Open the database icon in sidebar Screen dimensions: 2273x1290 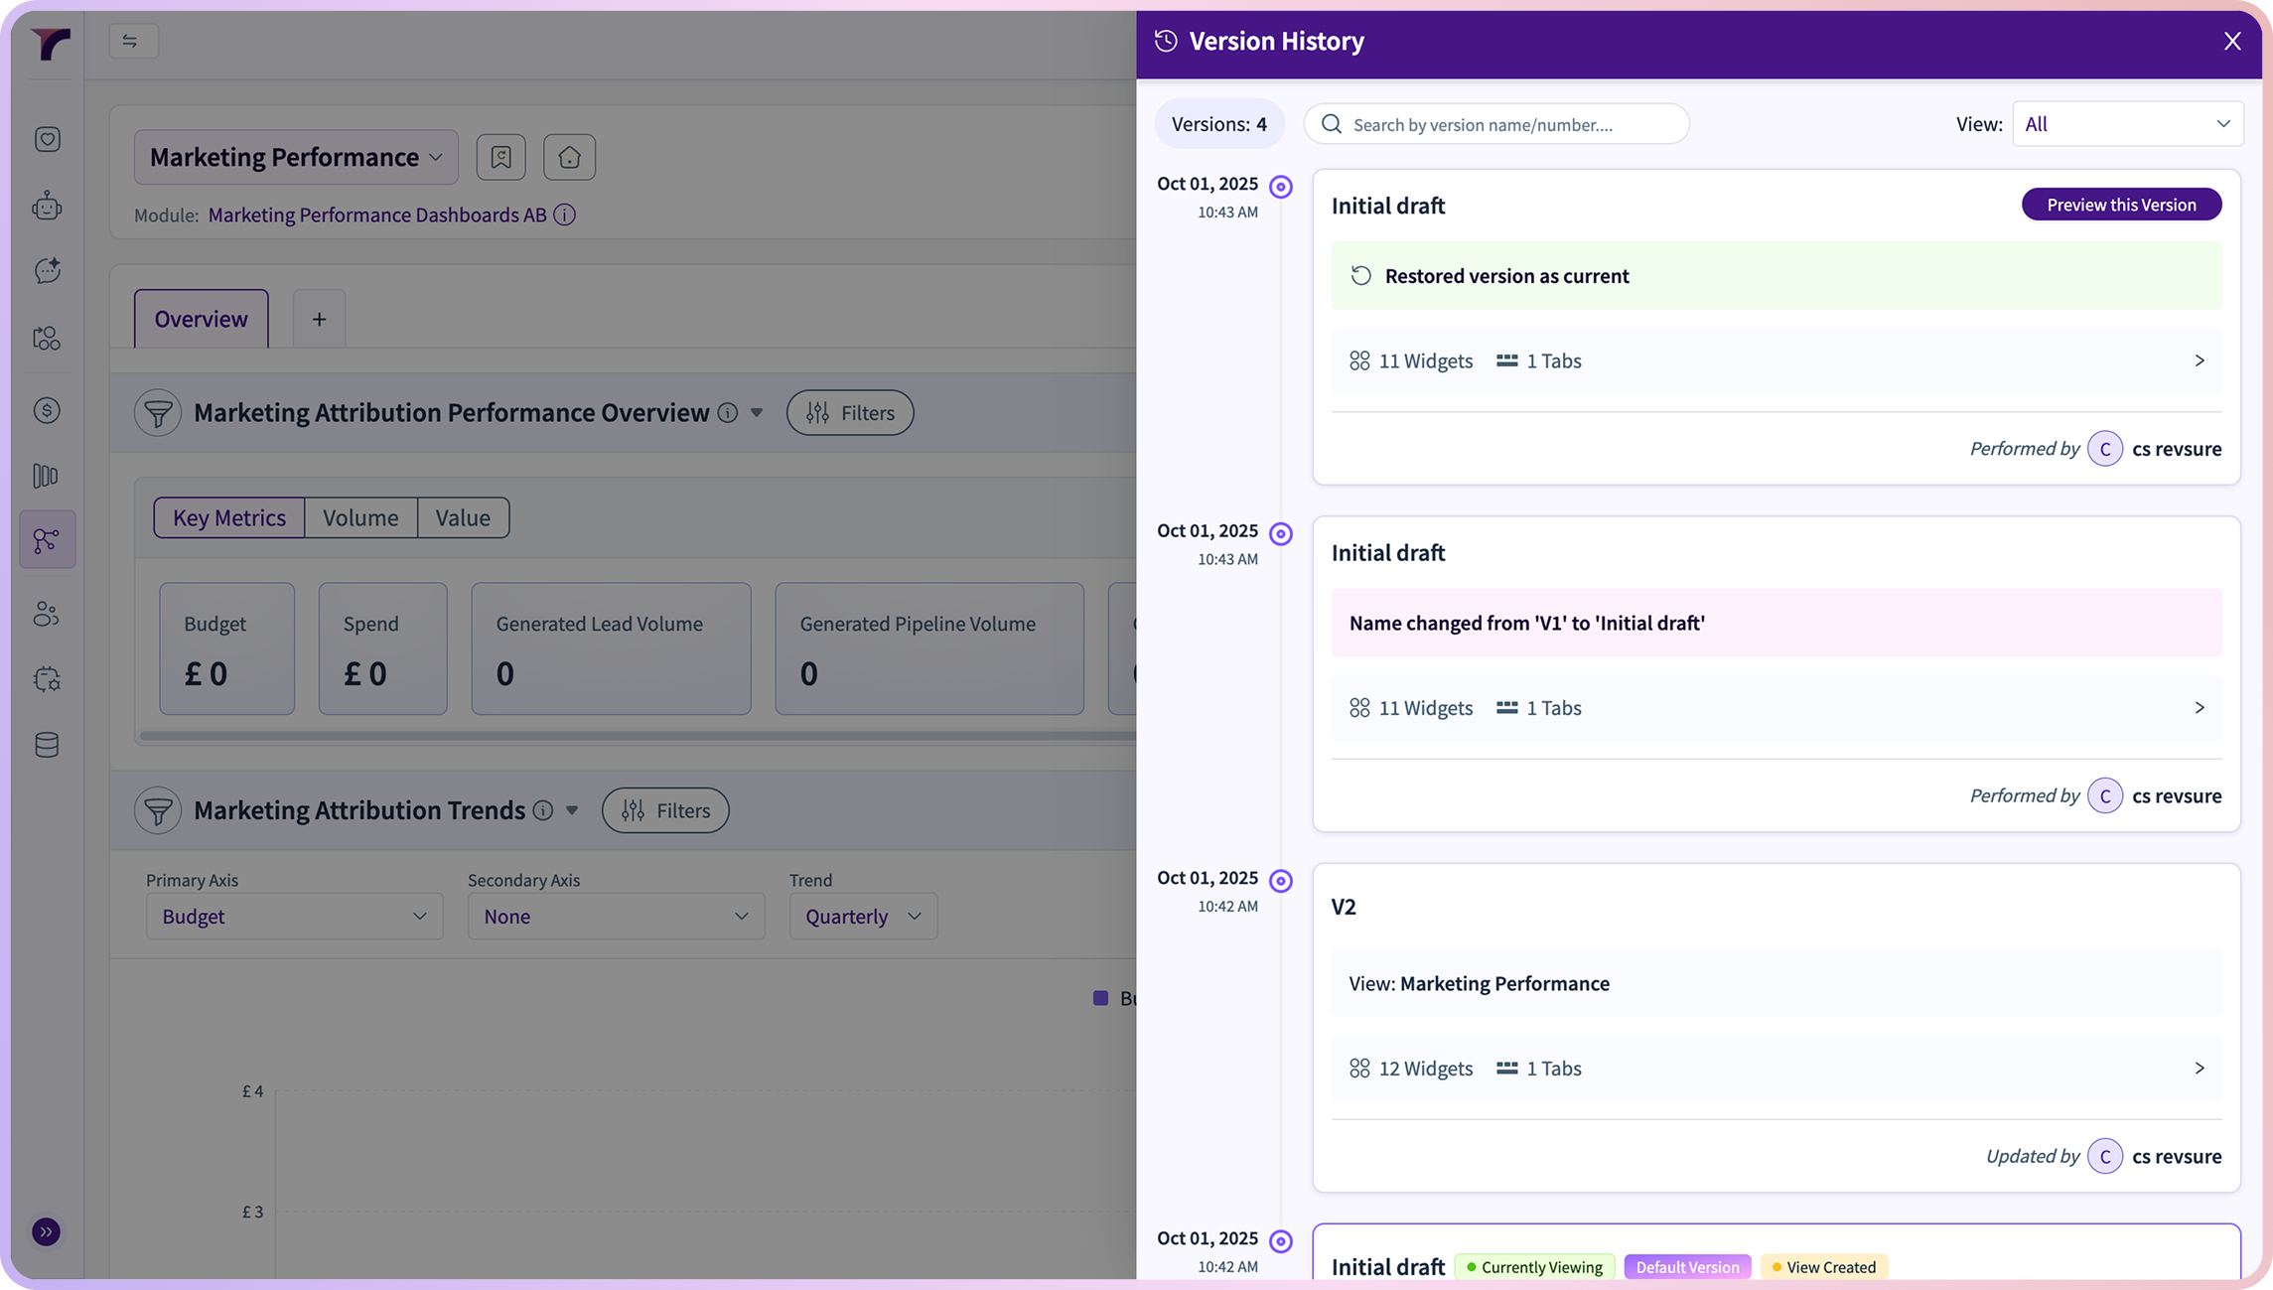47,745
